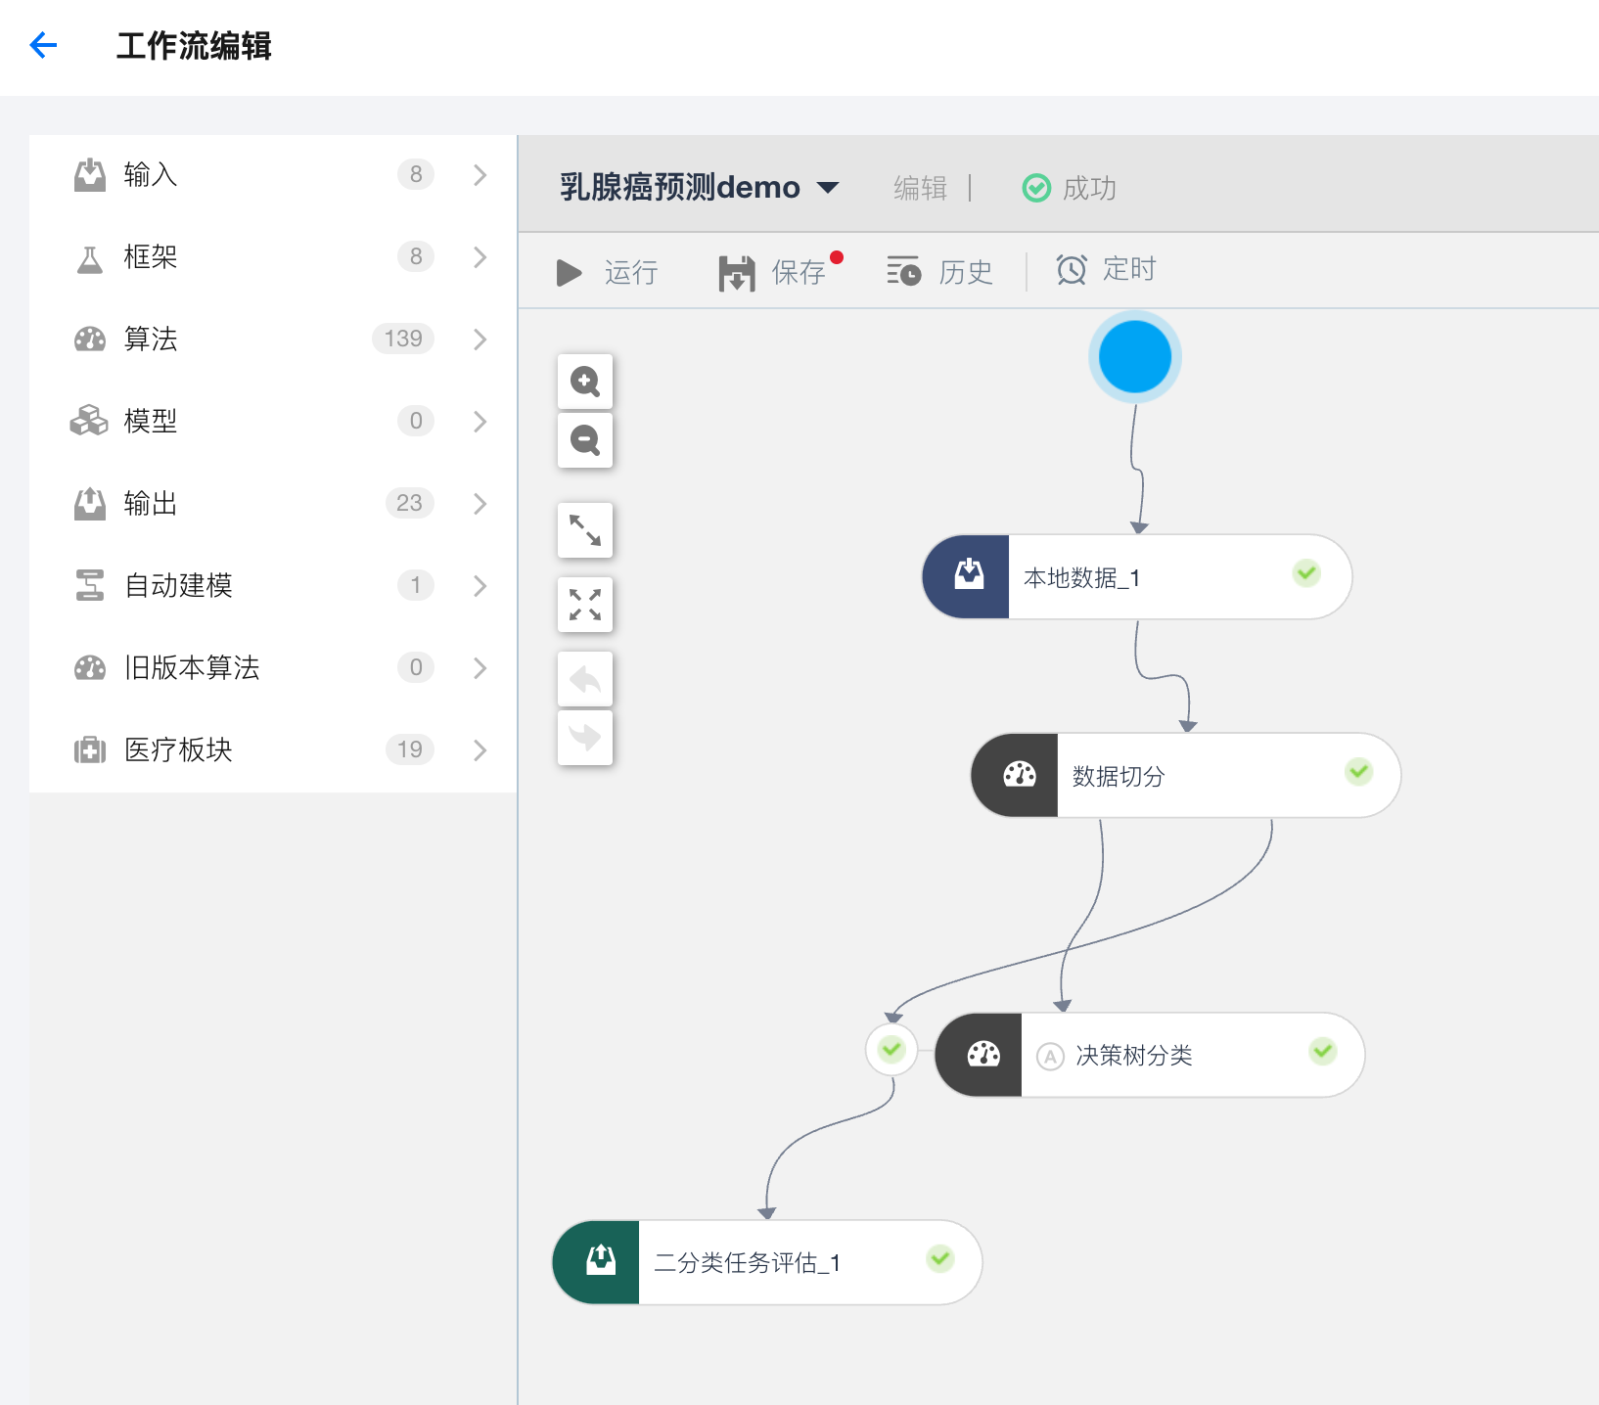This screenshot has height=1405, width=1599.
Task: Undo the last canvas action
Action: 585,679
